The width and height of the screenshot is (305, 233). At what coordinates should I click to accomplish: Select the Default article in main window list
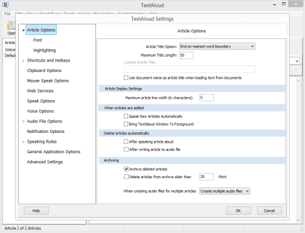[x=10, y=56]
